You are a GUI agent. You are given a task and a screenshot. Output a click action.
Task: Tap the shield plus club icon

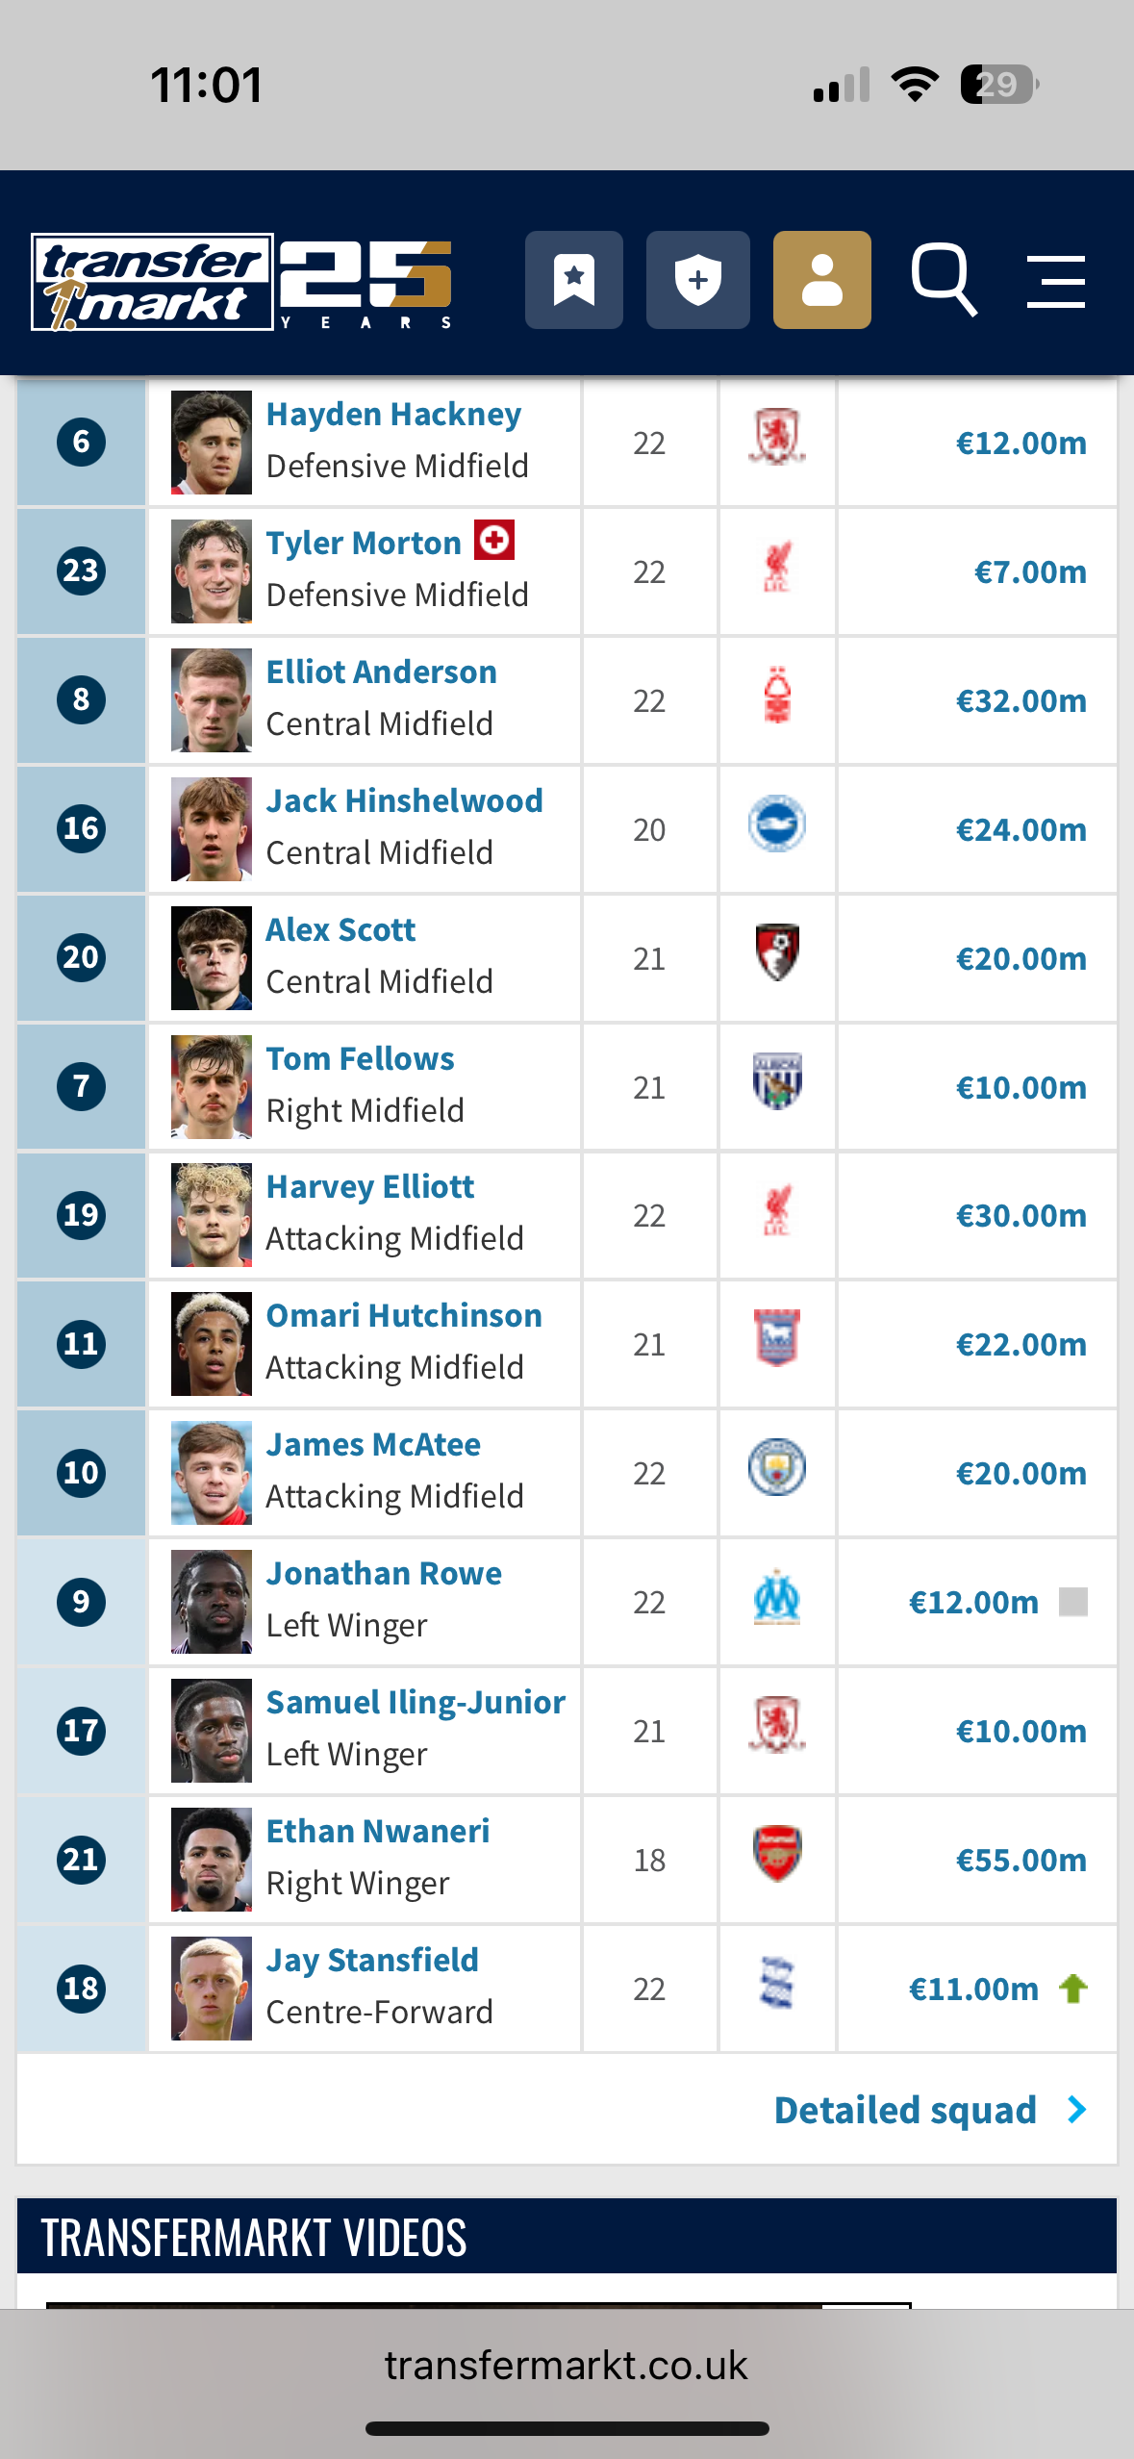[698, 280]
